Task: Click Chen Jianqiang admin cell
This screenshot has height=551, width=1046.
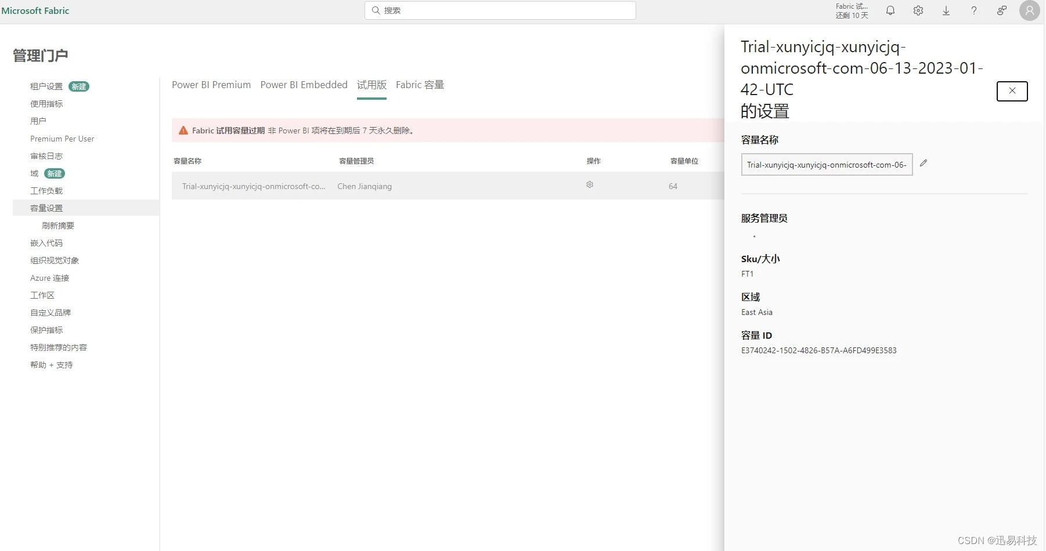Action: click(365, 186)
